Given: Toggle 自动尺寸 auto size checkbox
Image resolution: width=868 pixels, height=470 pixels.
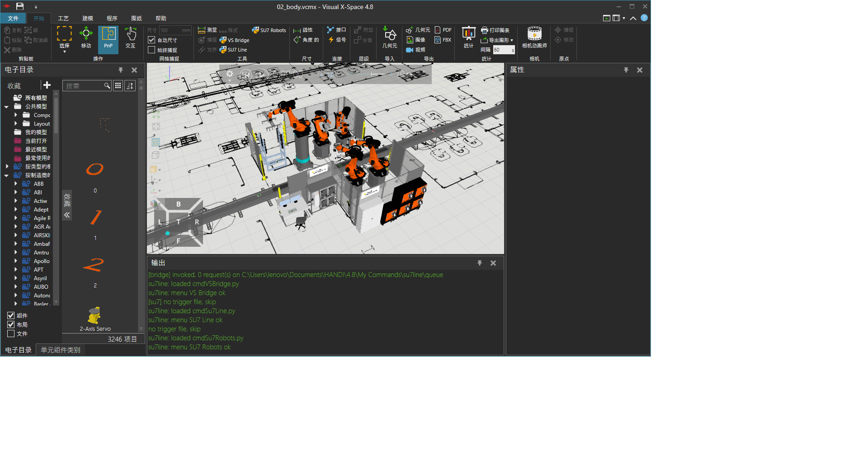Looking at the screenshot, I should 151,40.
